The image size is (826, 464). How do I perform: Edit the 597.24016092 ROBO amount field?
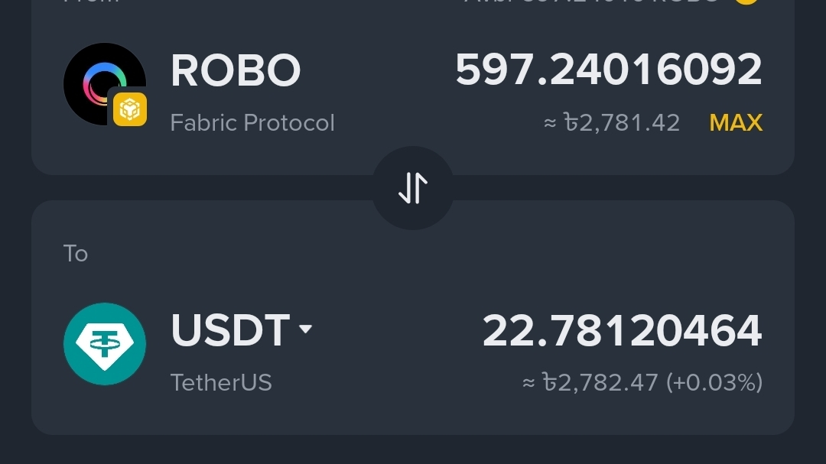[609, 70]
